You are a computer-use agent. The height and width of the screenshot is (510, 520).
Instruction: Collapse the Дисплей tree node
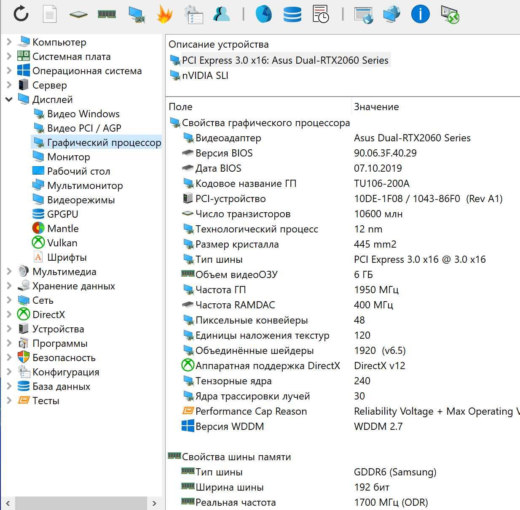click(9, 100)
